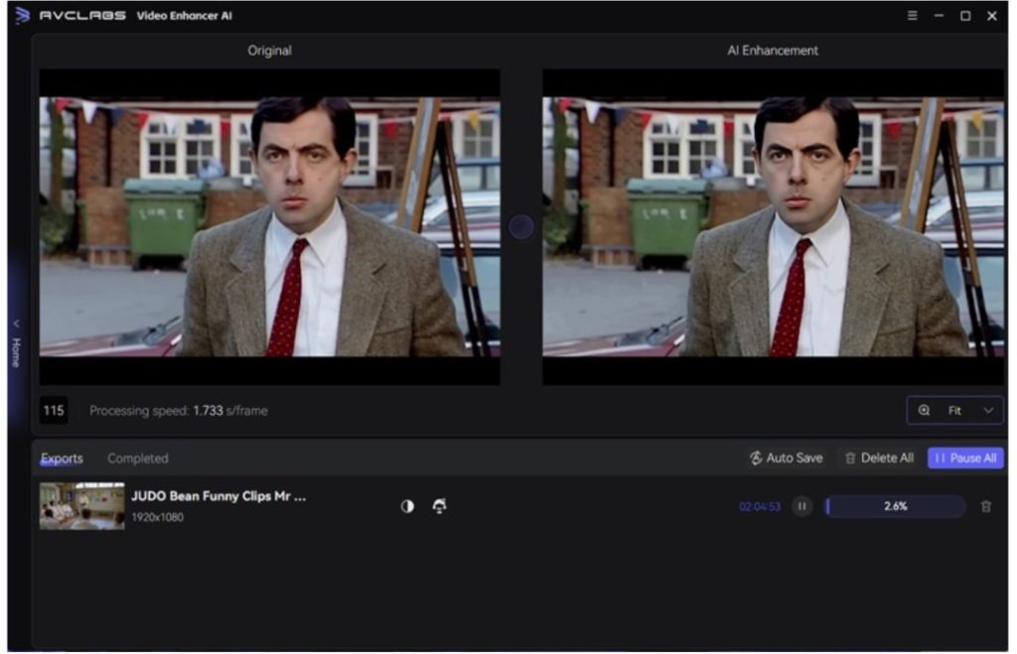The height and width of the screenshot is (654, 1017).
Task: Expand the zoom options chevron
Action: tap(987, 410)
